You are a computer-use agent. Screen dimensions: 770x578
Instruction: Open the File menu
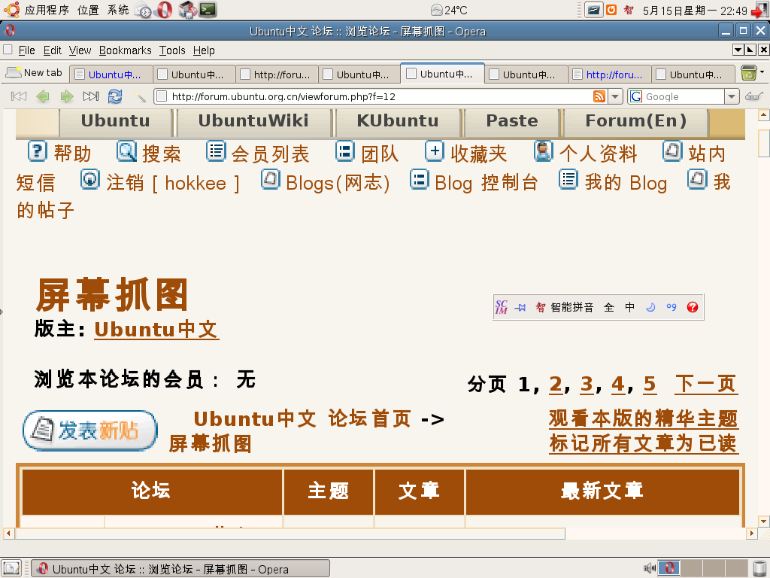tap(26, 50)
